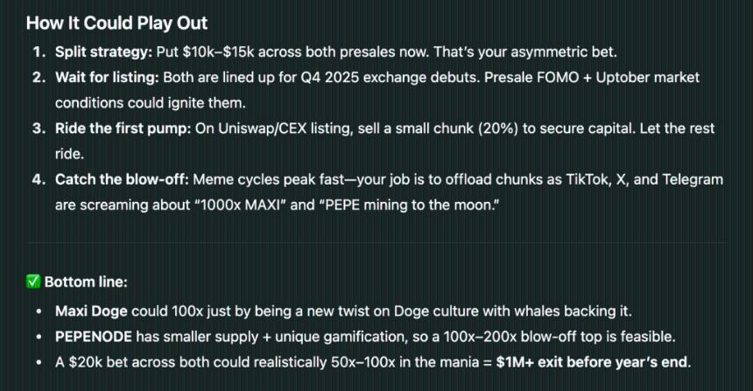
Task: Click list number 4 before Catch the blow-off
Action: pos(39,179)
